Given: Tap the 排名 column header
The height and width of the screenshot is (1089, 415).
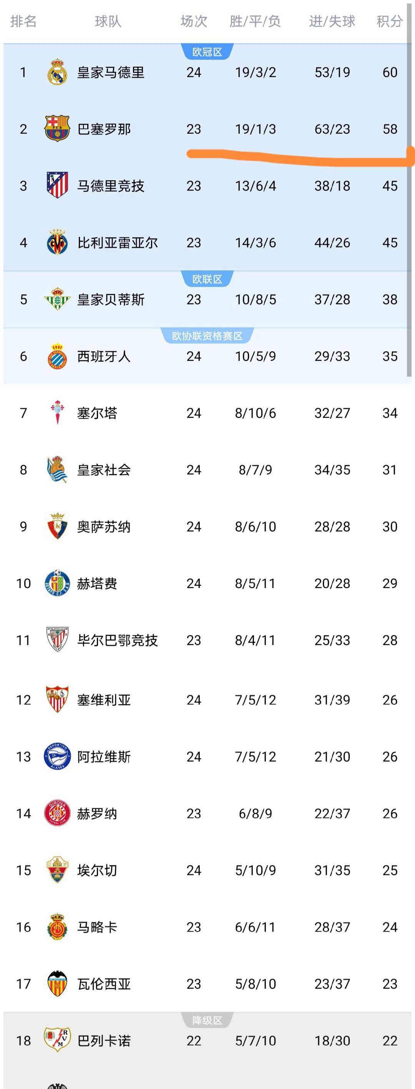Looking at the screenshot, I should tap(23, 21).
